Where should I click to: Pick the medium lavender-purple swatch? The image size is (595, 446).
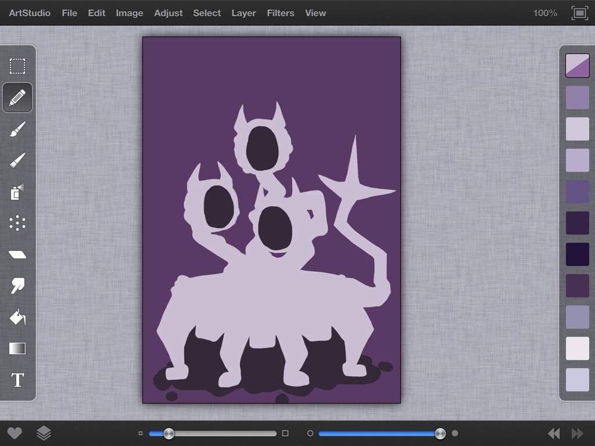click(577, 97)
